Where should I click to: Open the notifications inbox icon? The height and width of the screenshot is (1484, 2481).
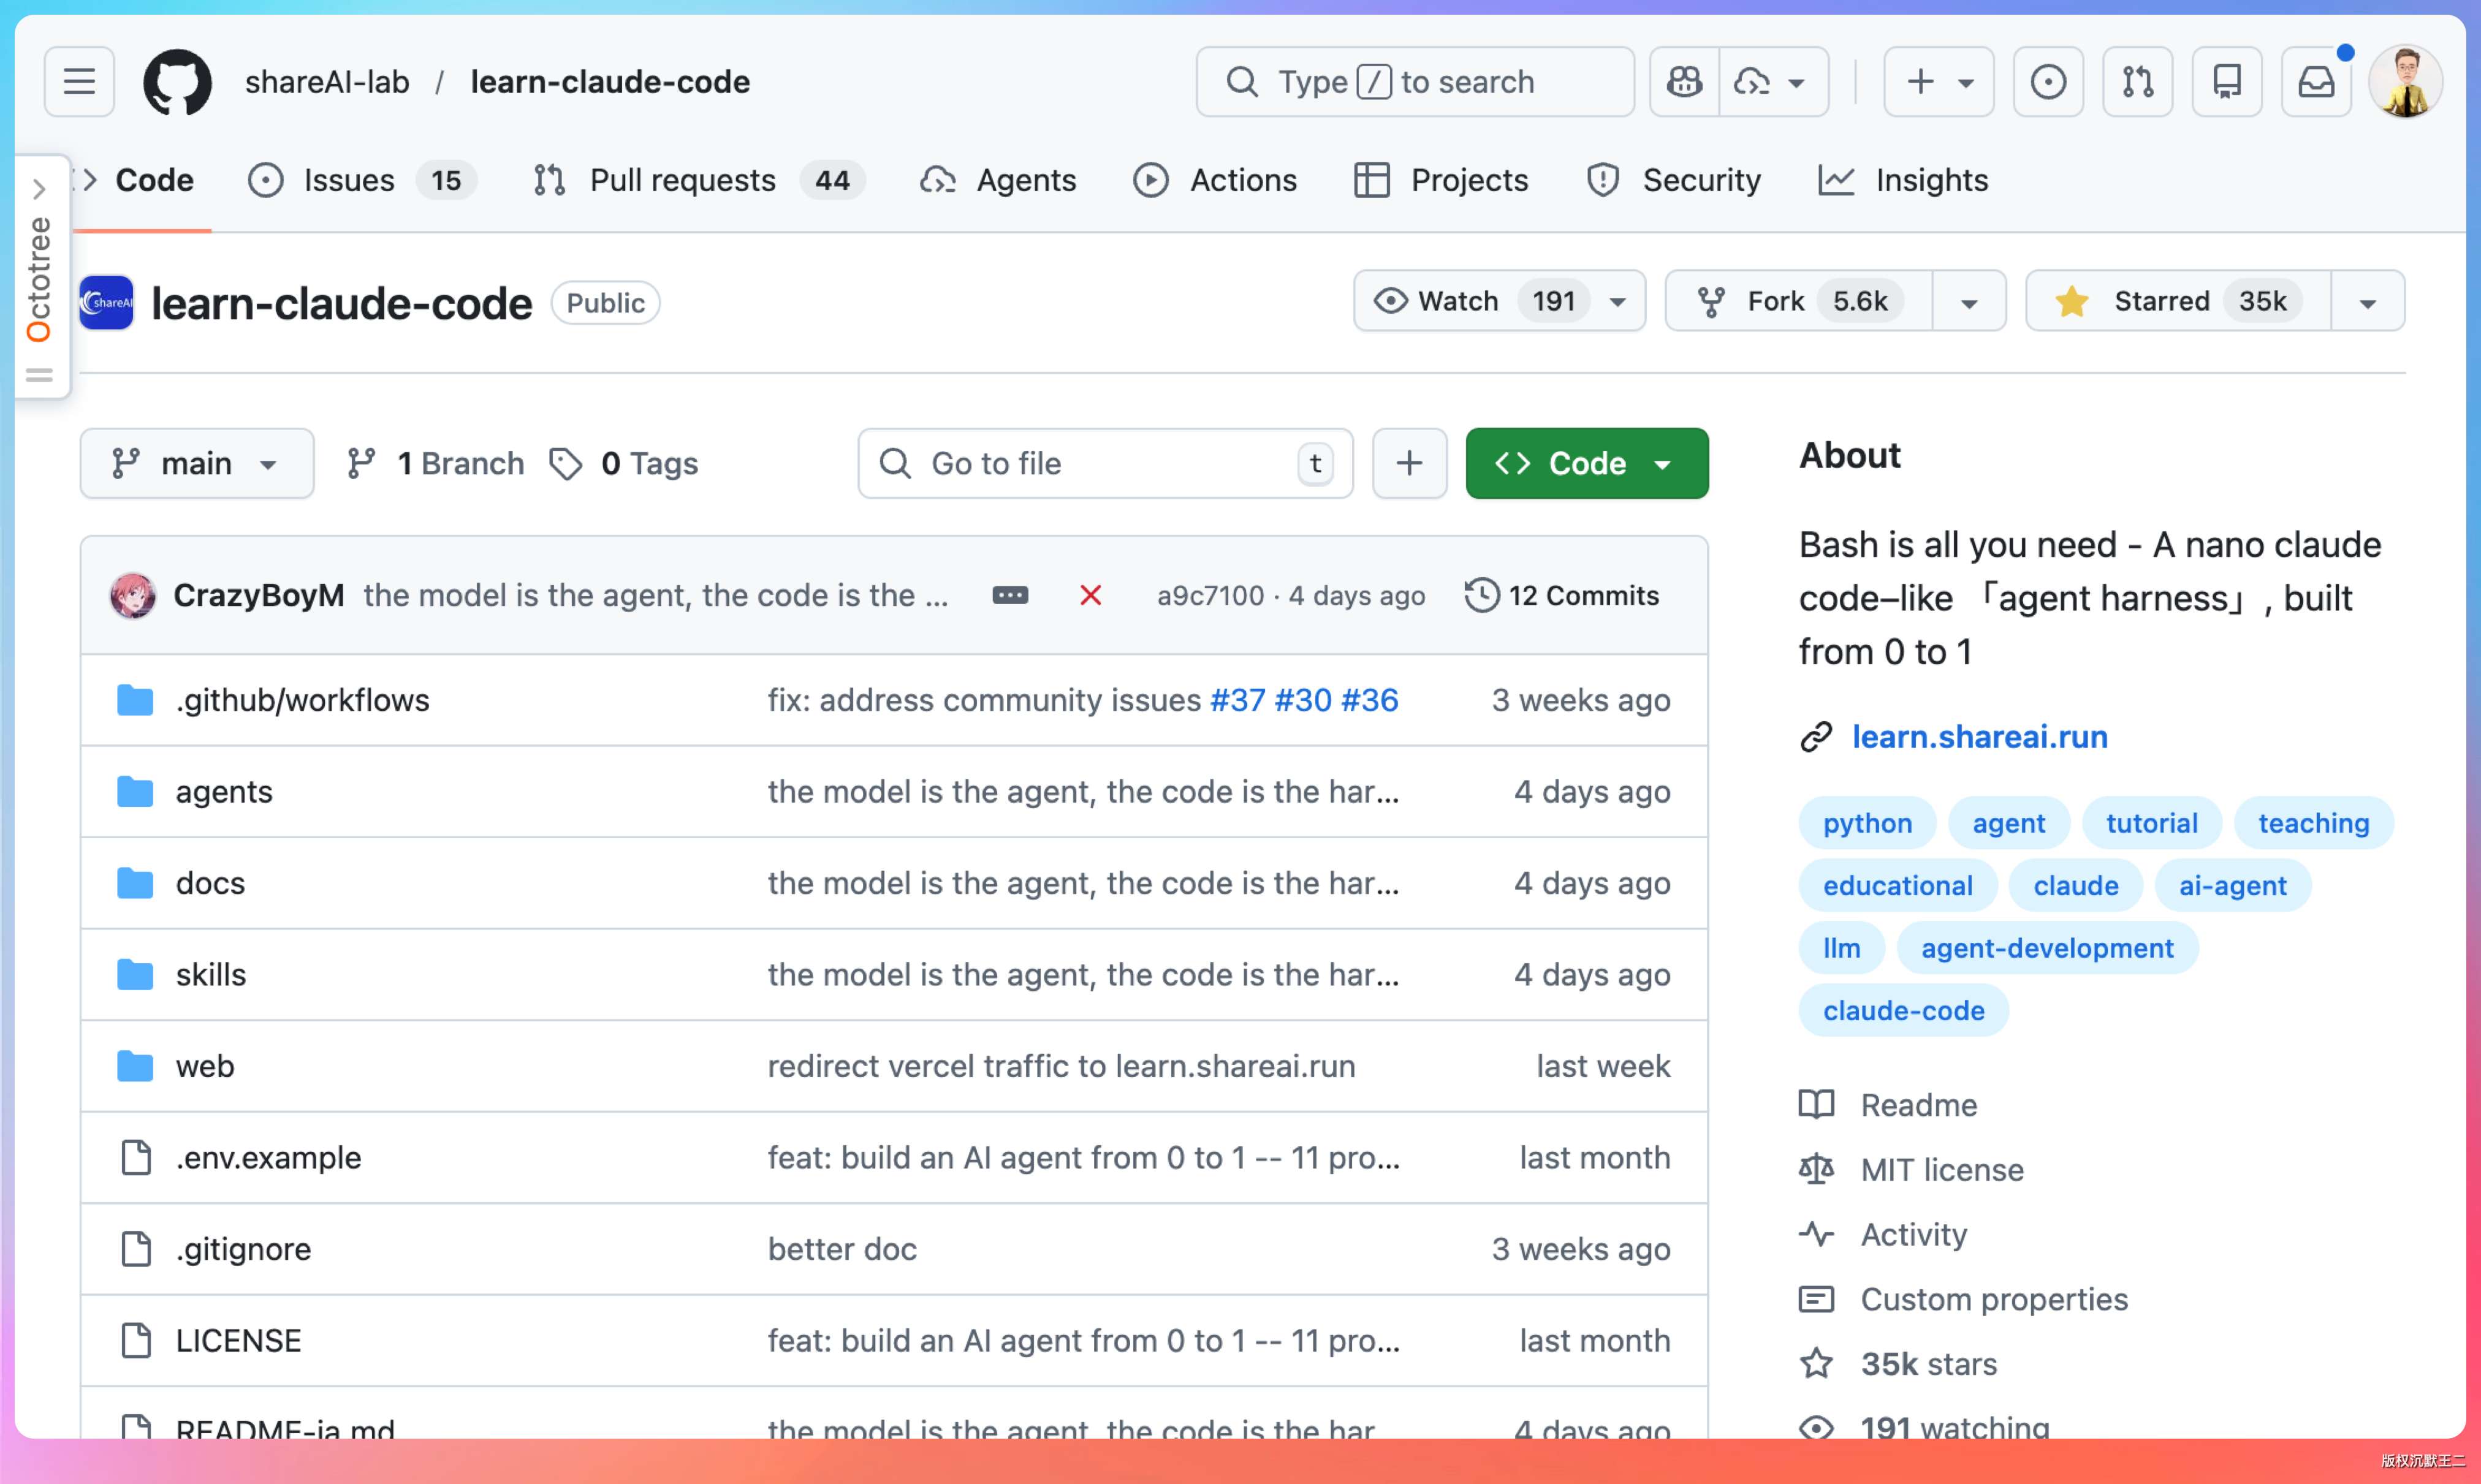click(x=2315, y=81)
